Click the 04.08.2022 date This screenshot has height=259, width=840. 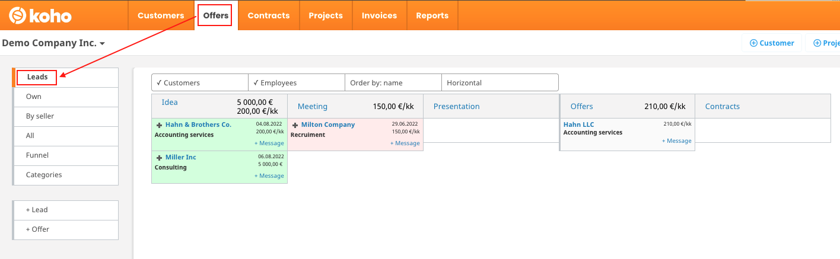click(270, 124)
